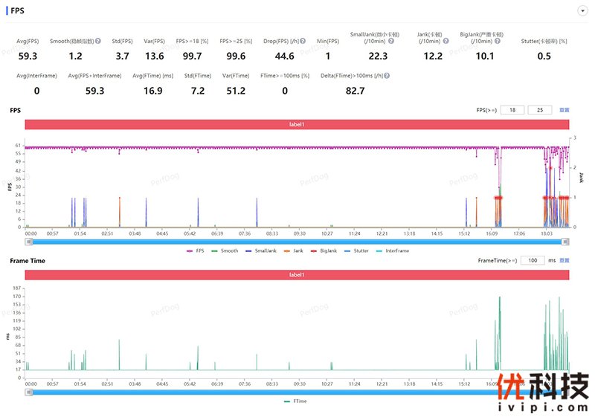
Task: Toggle the FPS series in legend
Action: tap(196, 251)
